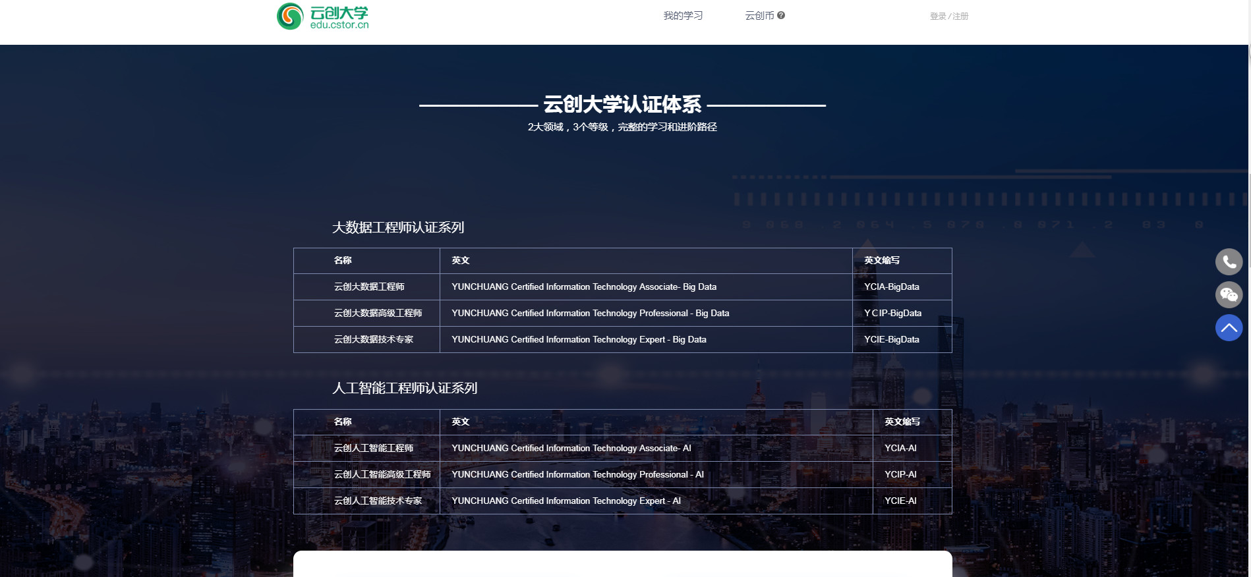
Task: Click the 登录 / 注册 link
Action: tap(948, 16)
